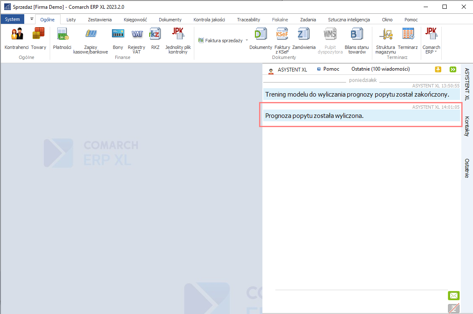Image resolution: width=473 pixels, height=314 pixels.
Task: Select the Kontakty vertical side tab
Action: 467,126
